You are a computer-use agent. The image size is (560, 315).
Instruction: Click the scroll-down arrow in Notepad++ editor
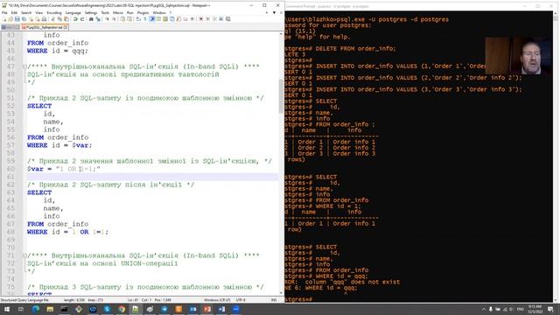[281, 293]
